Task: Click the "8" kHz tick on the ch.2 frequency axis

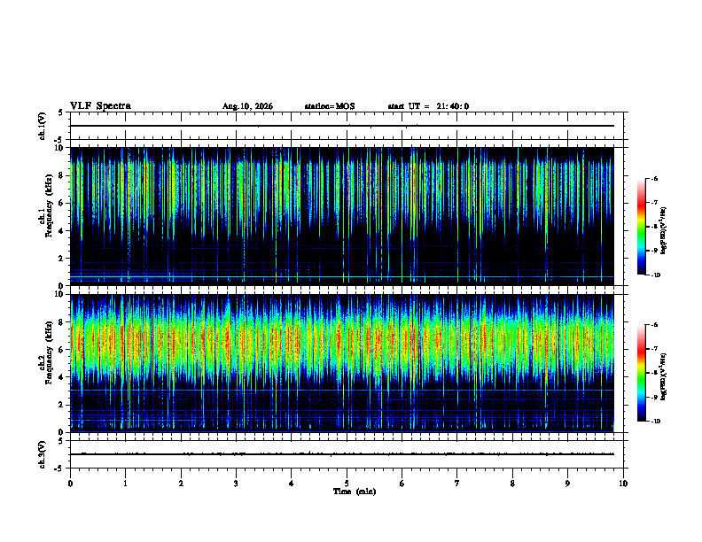Action: 62,321
